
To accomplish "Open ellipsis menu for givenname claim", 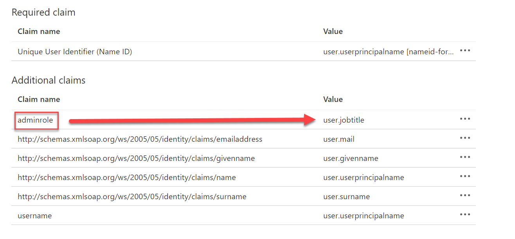I will pyautogui.click(x=465, y=157).
